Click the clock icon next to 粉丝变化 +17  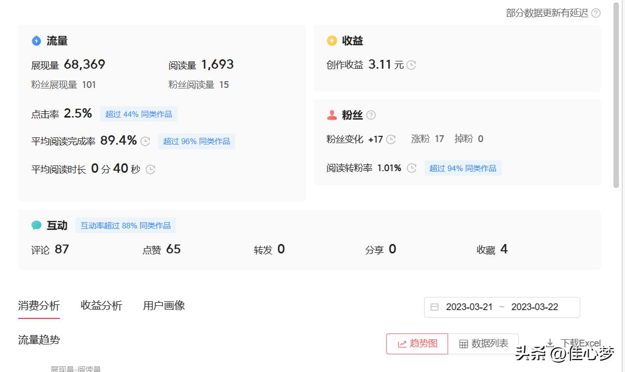pos(391,139)
